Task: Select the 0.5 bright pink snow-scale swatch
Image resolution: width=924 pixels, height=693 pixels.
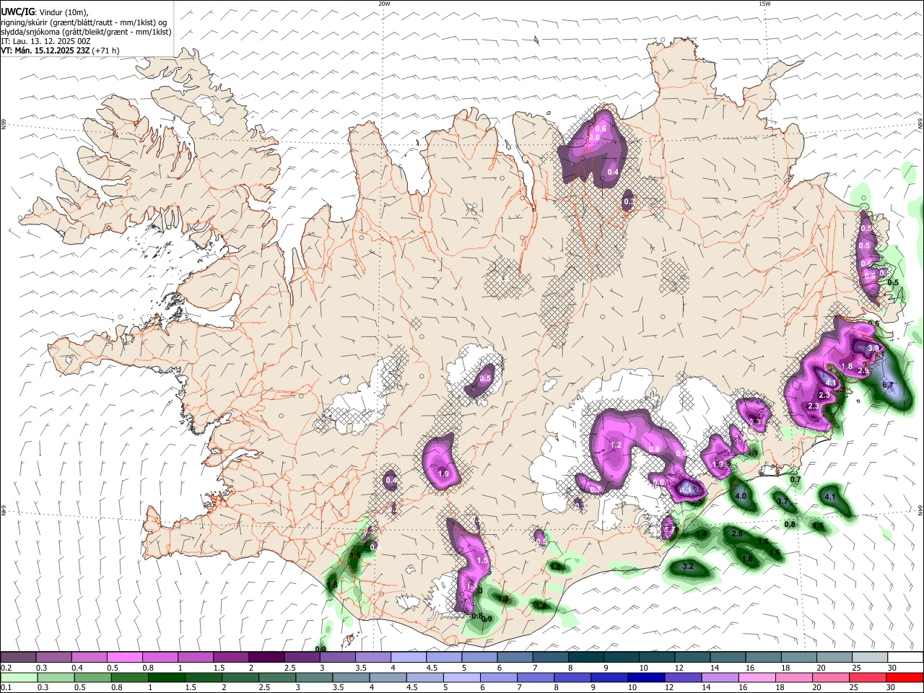Action: 125,658
